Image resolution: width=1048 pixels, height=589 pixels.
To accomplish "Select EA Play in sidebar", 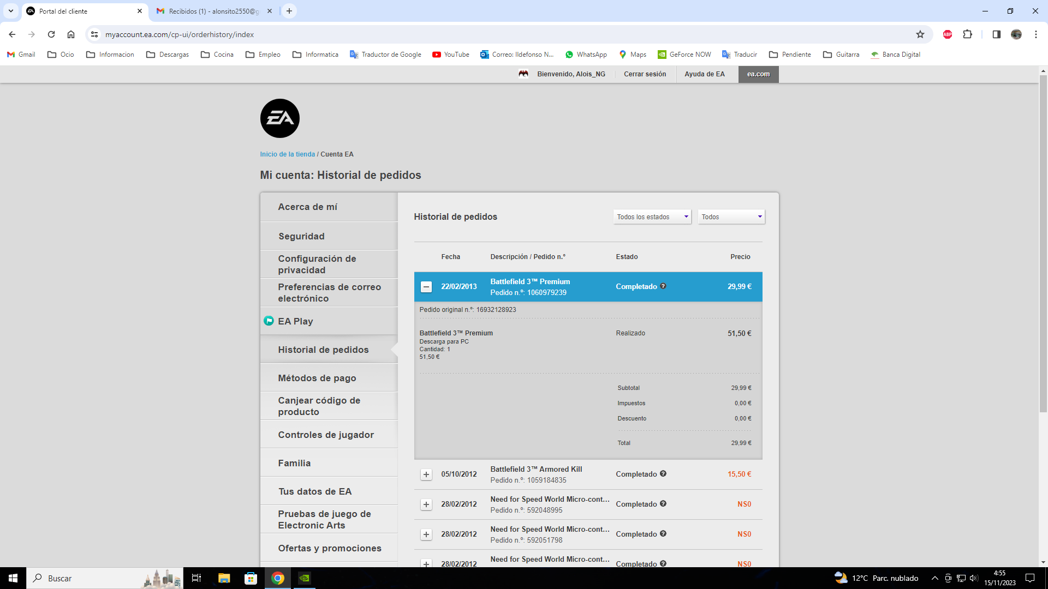I will pos(295,321).
